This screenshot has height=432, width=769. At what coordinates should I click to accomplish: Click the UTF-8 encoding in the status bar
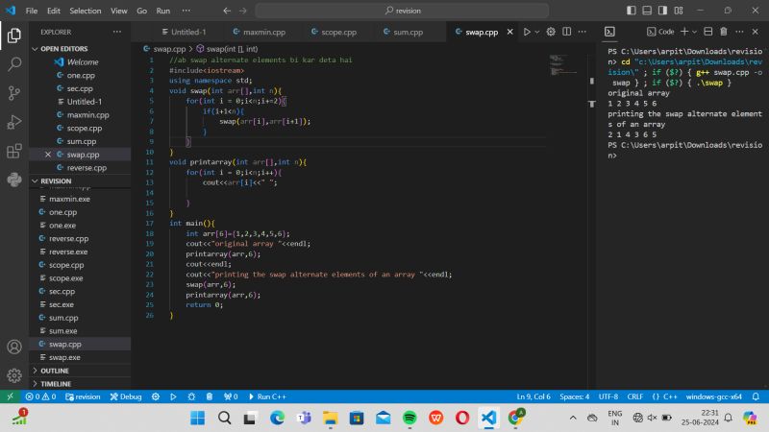tap(608, 396)
